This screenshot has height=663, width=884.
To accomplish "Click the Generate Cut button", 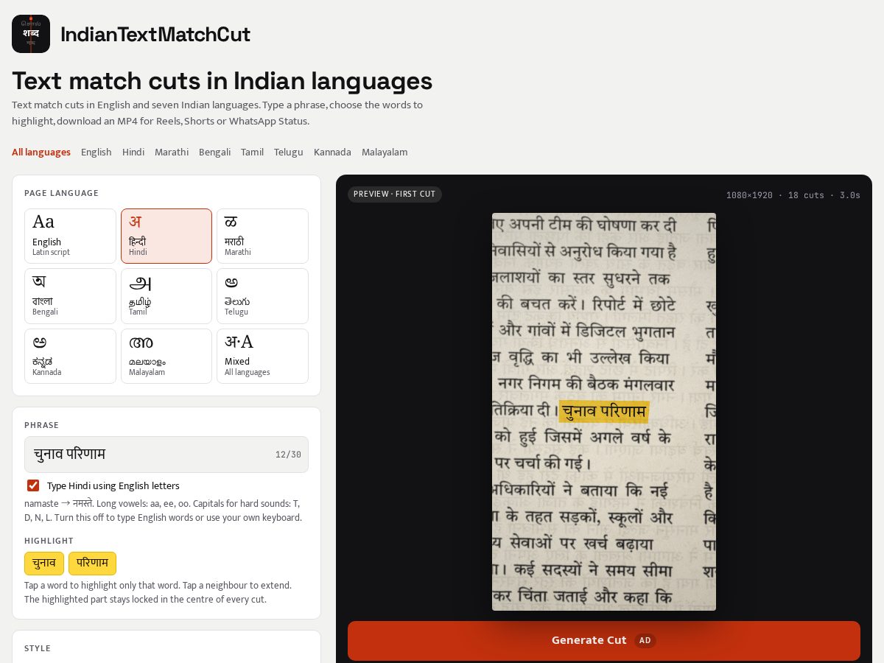I will coord(604,641).
